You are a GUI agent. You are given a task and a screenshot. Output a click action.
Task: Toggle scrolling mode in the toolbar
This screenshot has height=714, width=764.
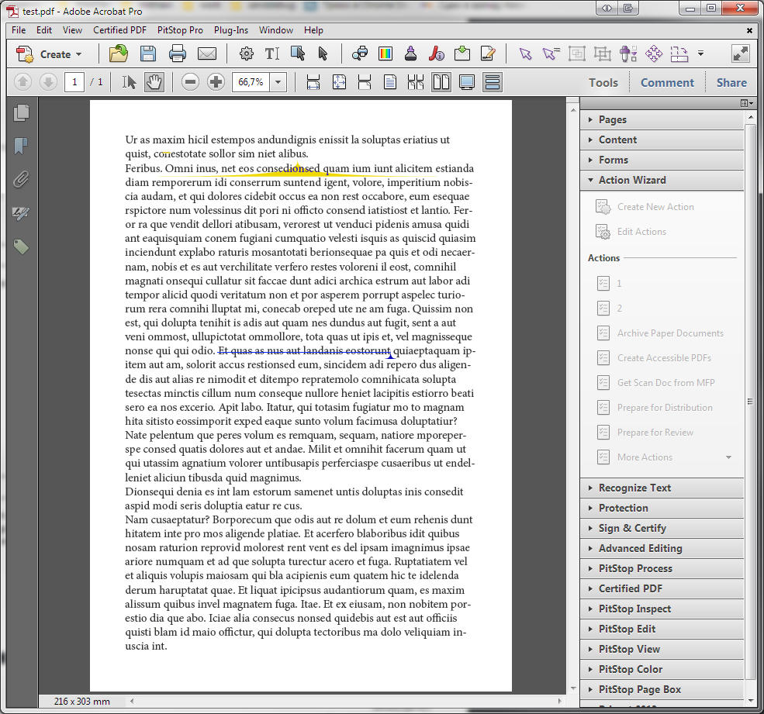[492, 82]
